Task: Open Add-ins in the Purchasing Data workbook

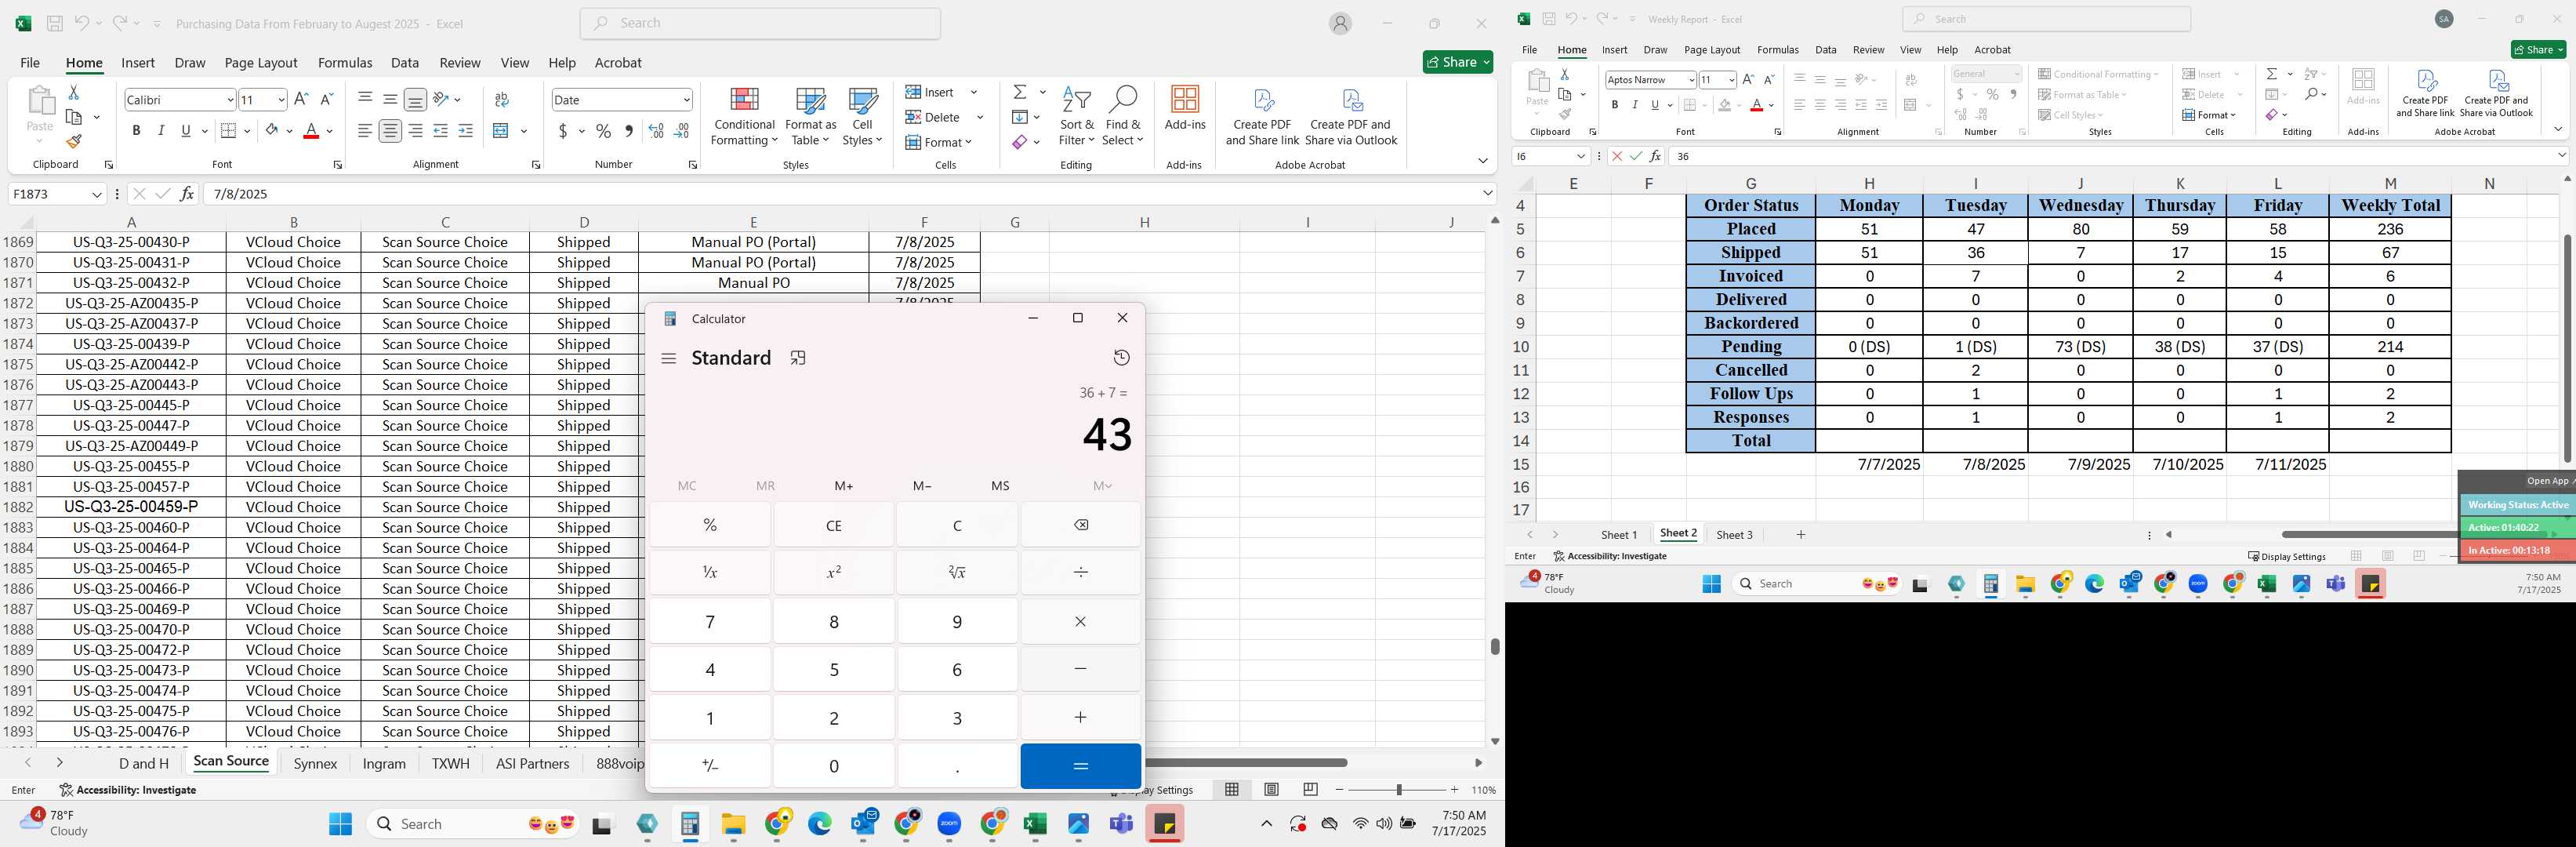Action: [x=1185, y=109]
